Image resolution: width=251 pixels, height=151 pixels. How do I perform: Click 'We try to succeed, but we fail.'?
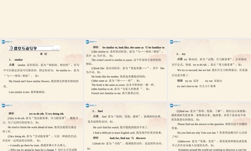click(x=194, y=70)
